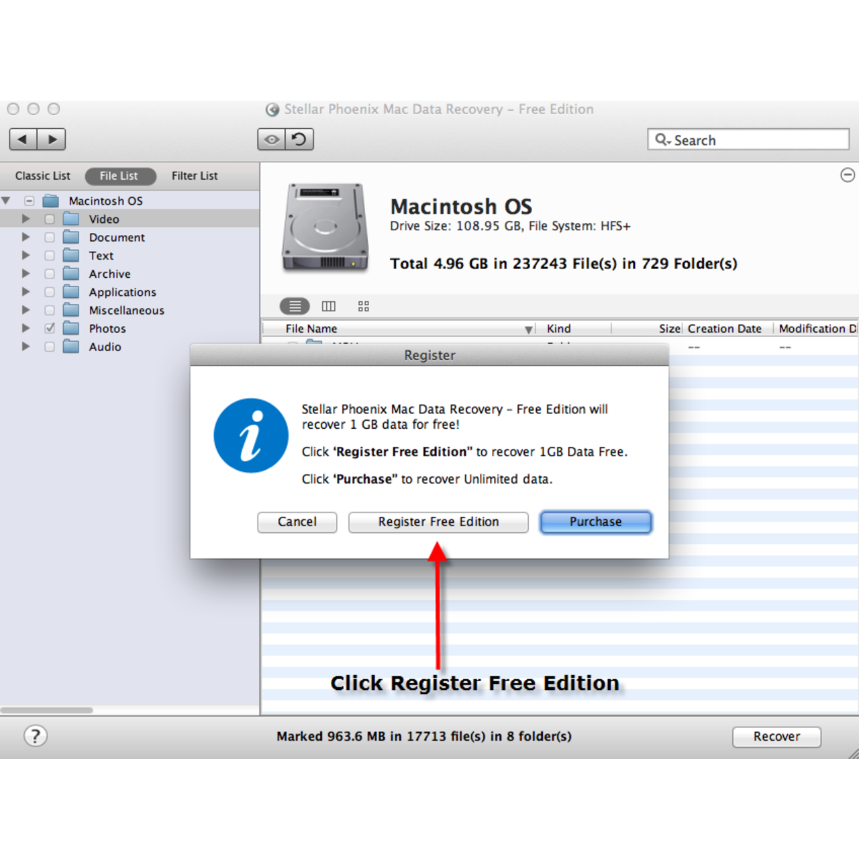This screenshot has height=859, width=859.
Task: Expand the Applications folder triangle
Action: pos(26,291)
